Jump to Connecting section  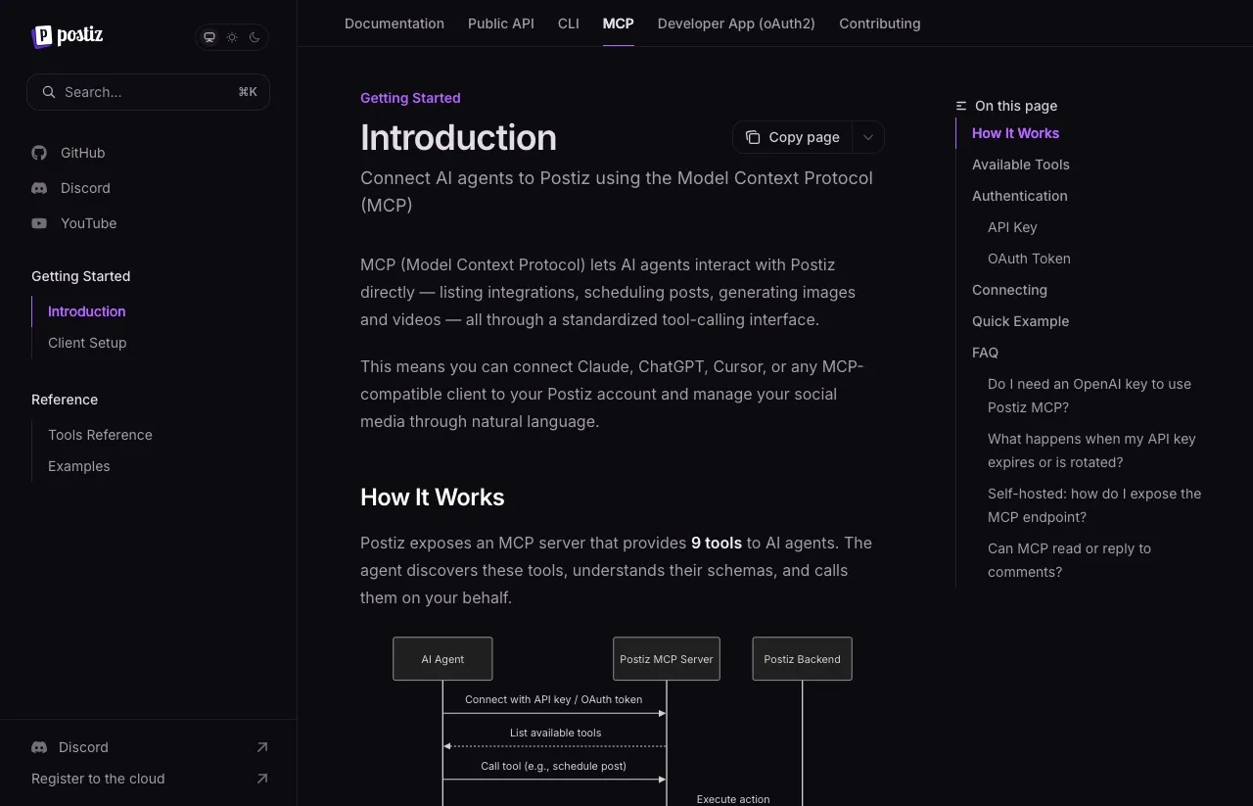(1009, 290)
